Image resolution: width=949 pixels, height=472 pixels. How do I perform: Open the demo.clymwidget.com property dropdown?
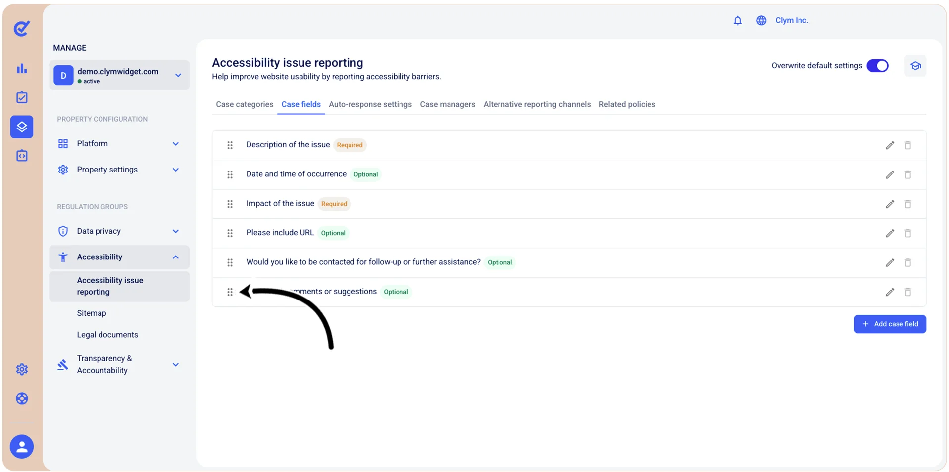pyautogui.click(x=119, y=75)
